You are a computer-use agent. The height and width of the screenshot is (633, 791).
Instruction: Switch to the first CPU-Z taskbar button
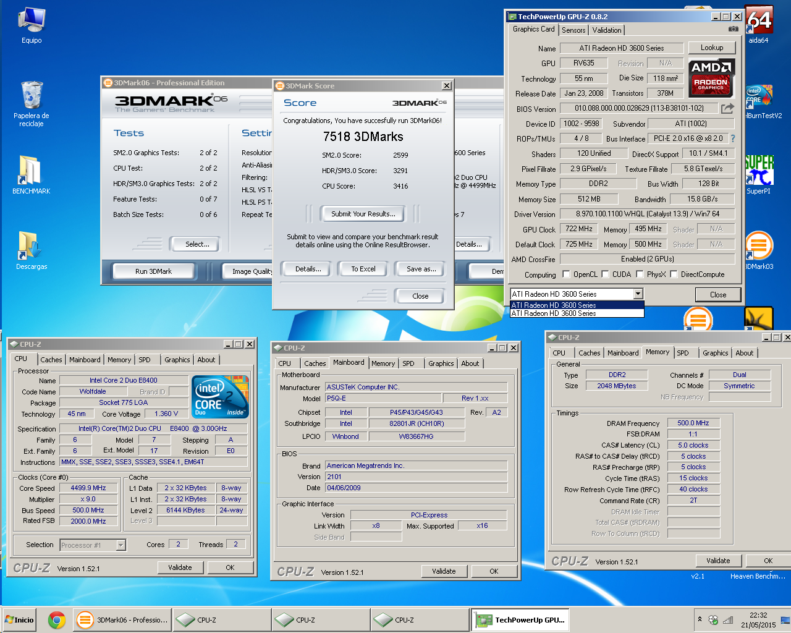pos(221,619)
